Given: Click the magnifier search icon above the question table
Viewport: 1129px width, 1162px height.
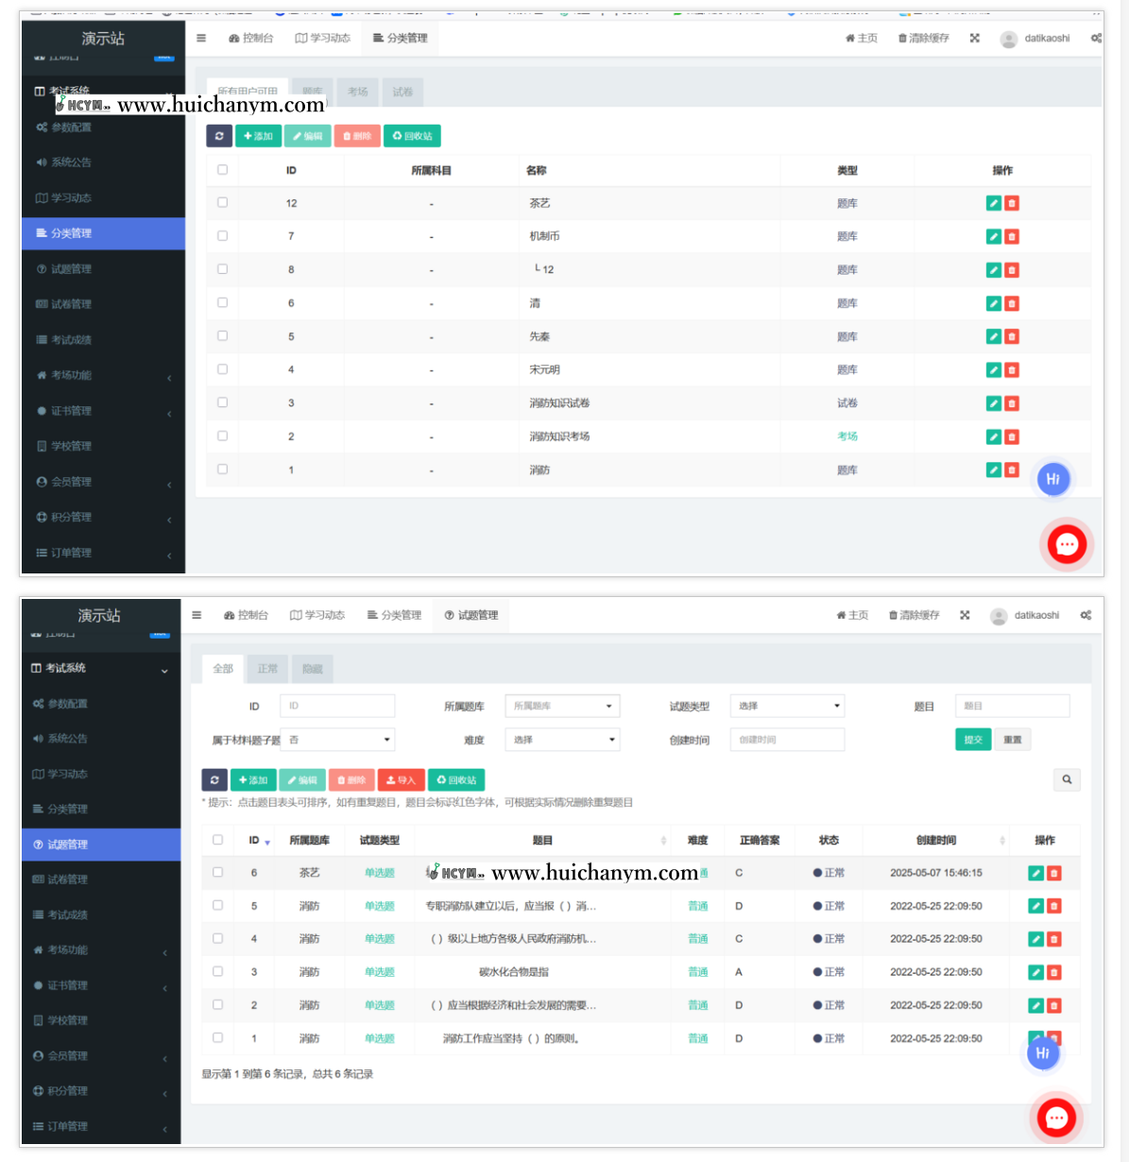Looking at the screenshot, I should click(1067, 779).
